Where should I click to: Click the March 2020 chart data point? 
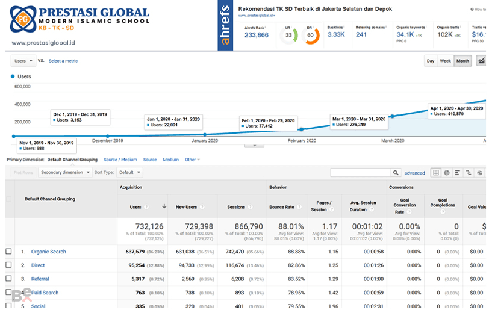392,116
